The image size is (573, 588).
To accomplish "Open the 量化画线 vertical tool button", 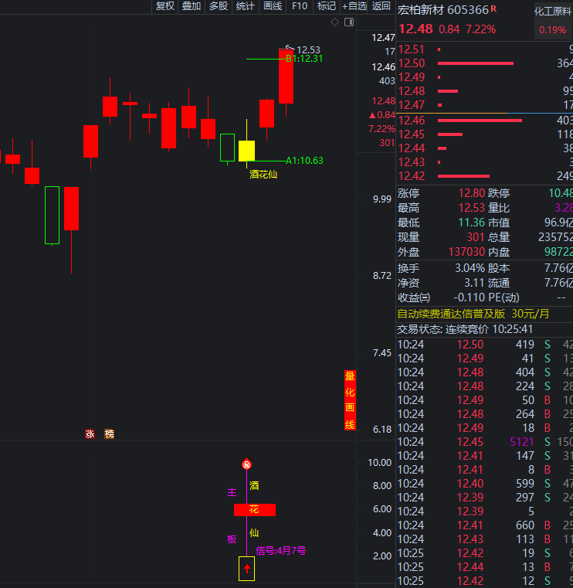I will [350, 400].
